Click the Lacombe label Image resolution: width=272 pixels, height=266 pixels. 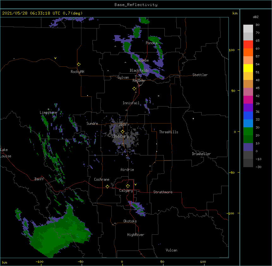point(142,60)
